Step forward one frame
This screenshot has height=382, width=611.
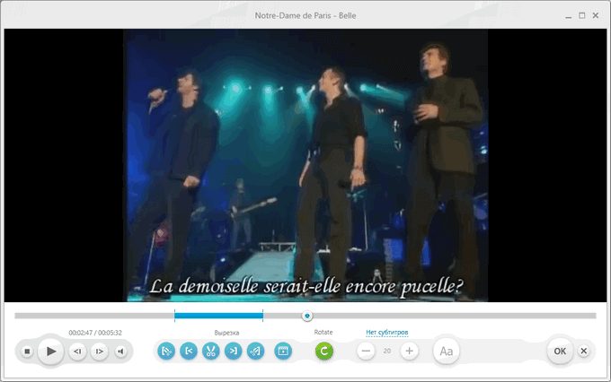pyautogui.click(x=100, y=352)
